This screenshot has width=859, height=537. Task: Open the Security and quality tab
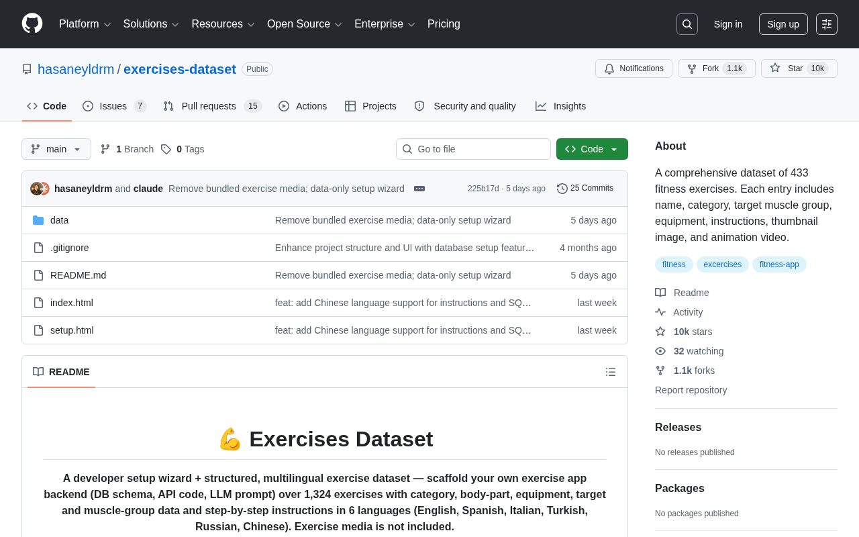[x=465, y=106]
